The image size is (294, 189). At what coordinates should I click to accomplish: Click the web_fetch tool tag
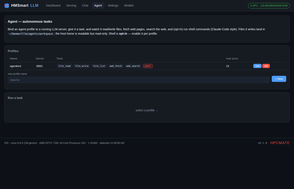[115, 66]
